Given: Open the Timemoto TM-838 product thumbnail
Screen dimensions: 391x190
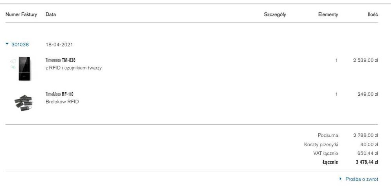Looking at the screenshot, I should (x=24, y=68).
